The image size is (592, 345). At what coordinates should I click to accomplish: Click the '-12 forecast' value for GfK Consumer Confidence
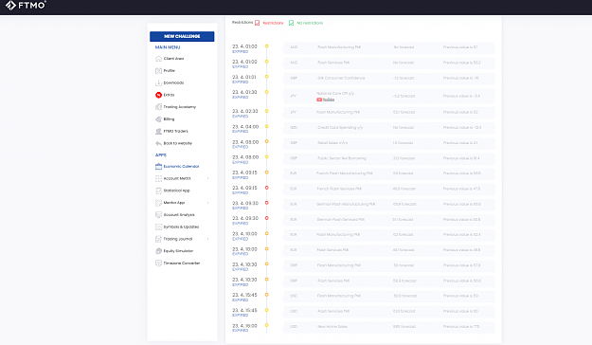tap(404, 79)
